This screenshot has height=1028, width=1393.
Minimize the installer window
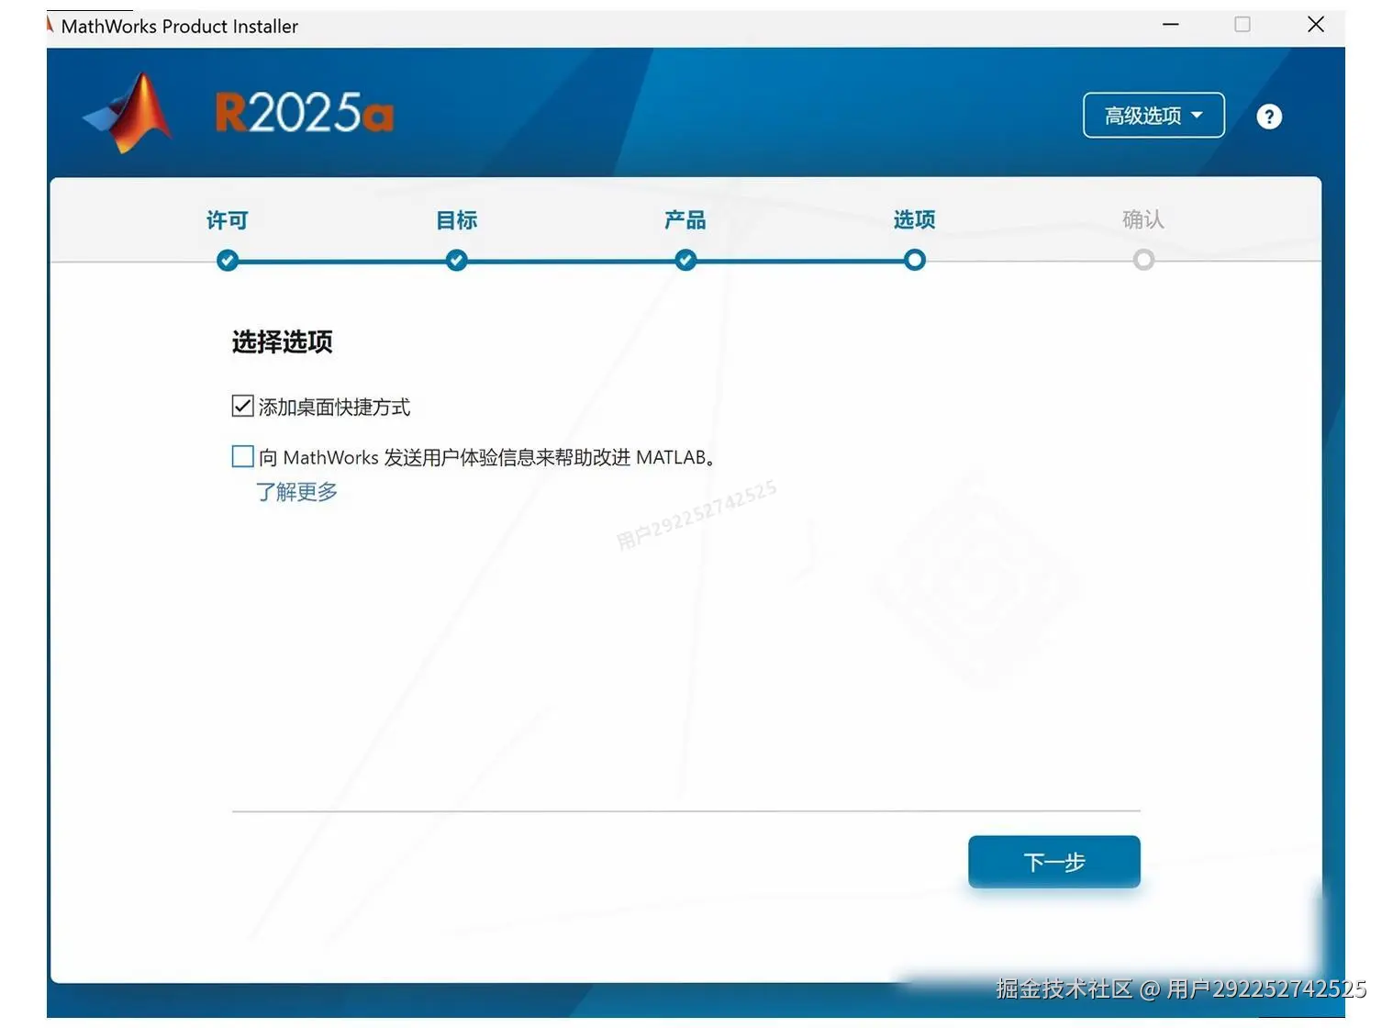click(1169, 25)
